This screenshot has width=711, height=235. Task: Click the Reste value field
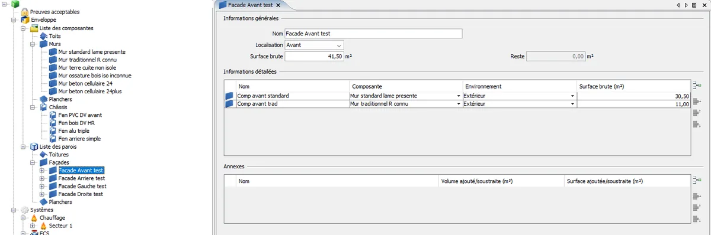[x=556, y=57]
